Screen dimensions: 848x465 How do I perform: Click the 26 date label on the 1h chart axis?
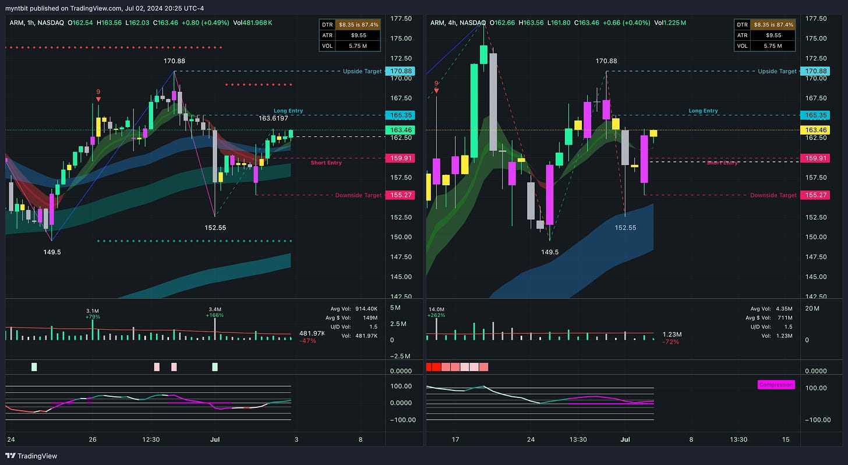[x=91, y=439]
